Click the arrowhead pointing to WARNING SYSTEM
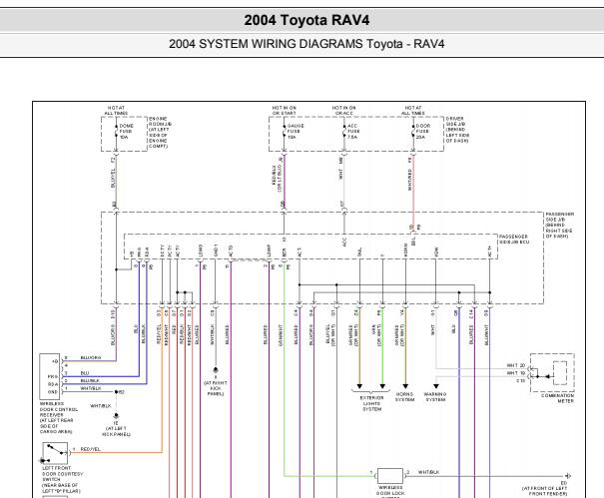The width and height of the screenshot is (604, 498). pos(436,386)
